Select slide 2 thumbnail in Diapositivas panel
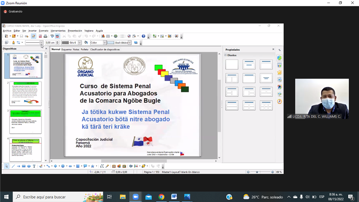359x202 pixels. click(x=25, y=94)
